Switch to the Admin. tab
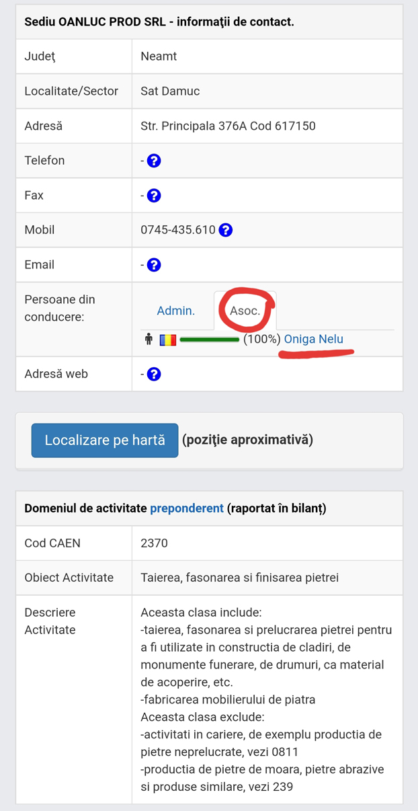The width and height of the screenshot is (418, 811). pyautogui.click(x=176, y=310)
